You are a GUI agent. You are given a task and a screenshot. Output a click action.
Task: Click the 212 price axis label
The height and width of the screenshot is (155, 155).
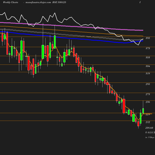pos(148,122)
